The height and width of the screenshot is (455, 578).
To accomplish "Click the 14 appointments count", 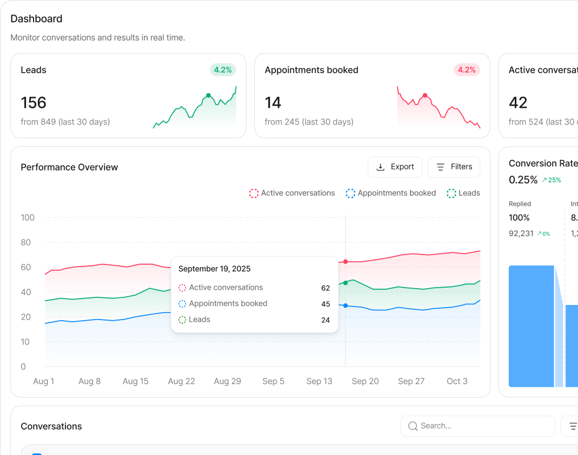I will (x=273, y=102).
